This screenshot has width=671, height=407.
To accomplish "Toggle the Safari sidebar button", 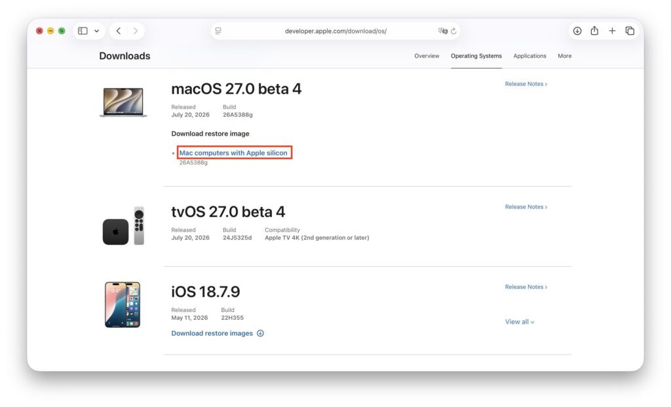I will pyautogui.click(x=83, y=31).
